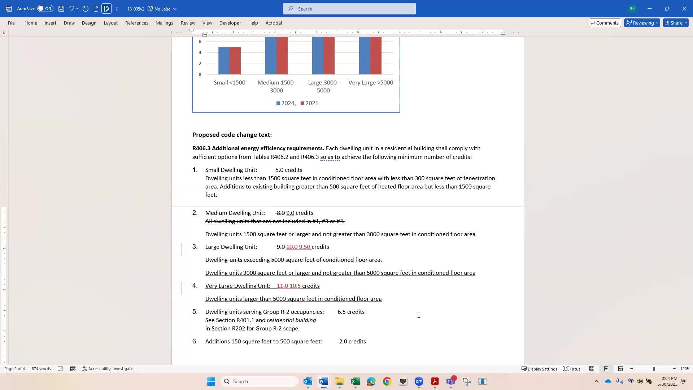Switch to Read Mode view
Viewport: 693px width, 390px height.
click(592, 369)
